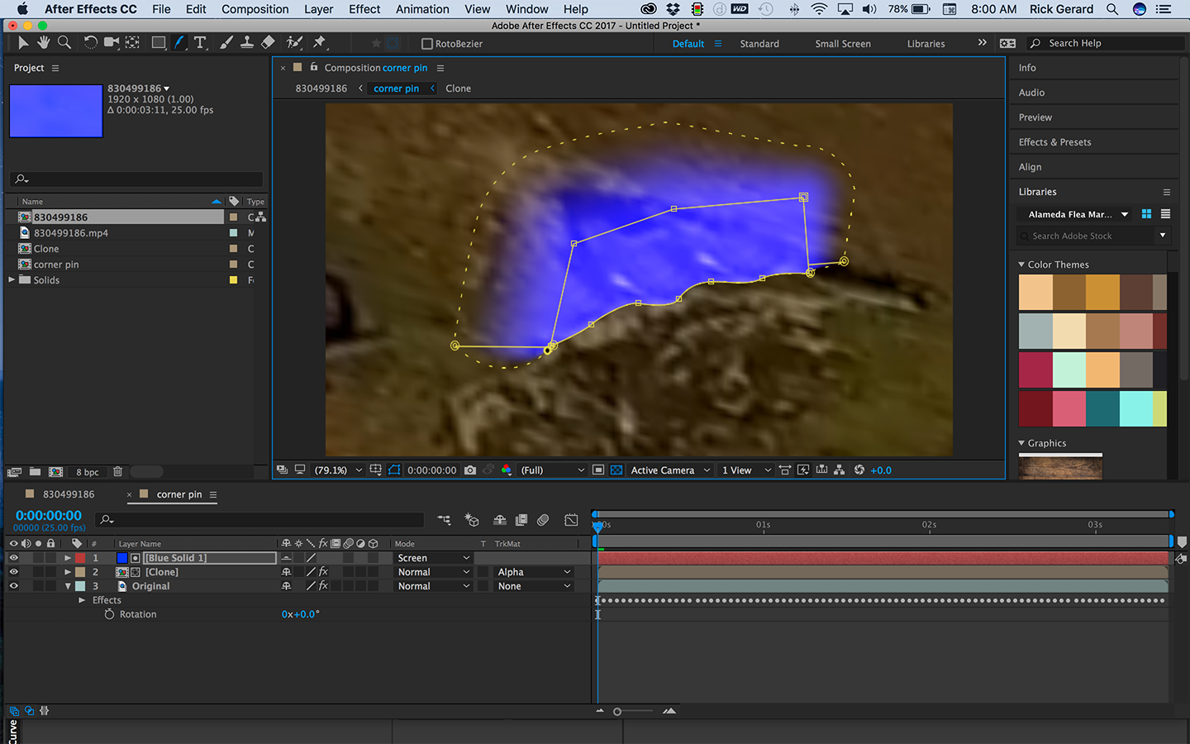Switch to the Standard workspace

[759, 44]
